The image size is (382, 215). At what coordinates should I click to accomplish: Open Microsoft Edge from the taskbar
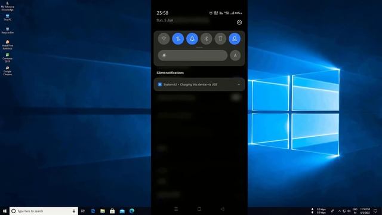[x=132, y=211]
